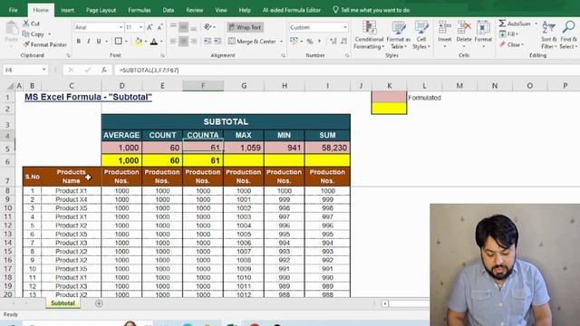Viewport: 580px width, 326px height.
Task: Click the Increase Decimal icon
Action: point(333,41)
